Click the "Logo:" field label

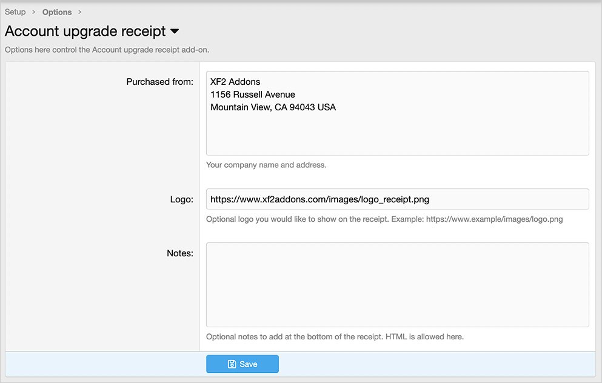181,199
